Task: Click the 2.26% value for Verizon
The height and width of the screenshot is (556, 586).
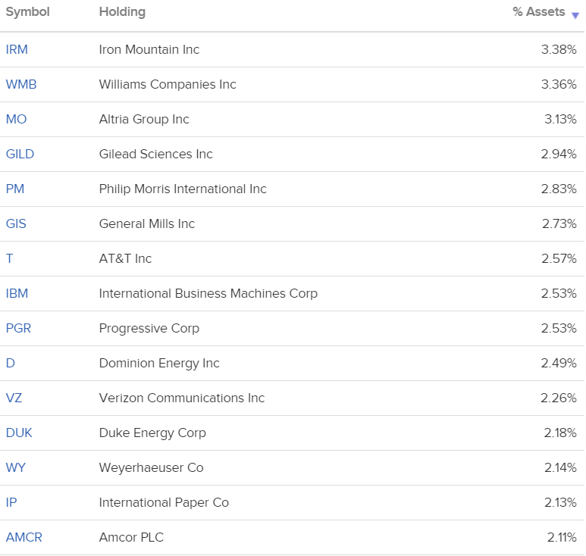Action: tap(559, 398)
